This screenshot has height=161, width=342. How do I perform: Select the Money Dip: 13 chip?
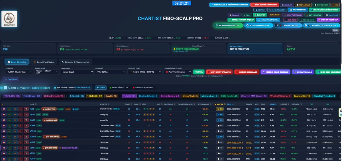coord(303,96)
